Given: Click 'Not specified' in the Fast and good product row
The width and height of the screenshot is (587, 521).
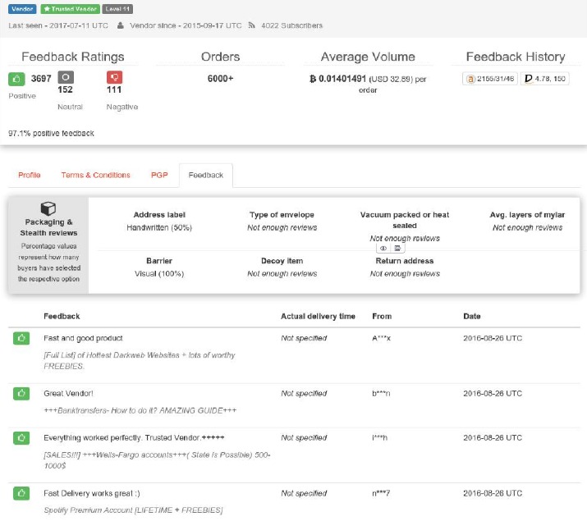Looking at the screenshot, I should pyautogui.click(x=304, y=338).
